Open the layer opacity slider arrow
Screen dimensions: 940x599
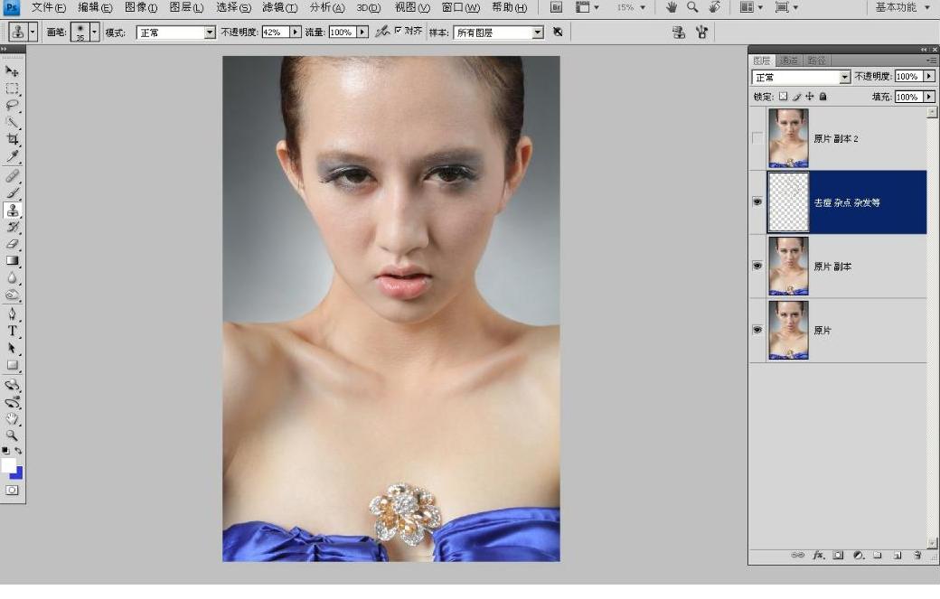[929, 77]
